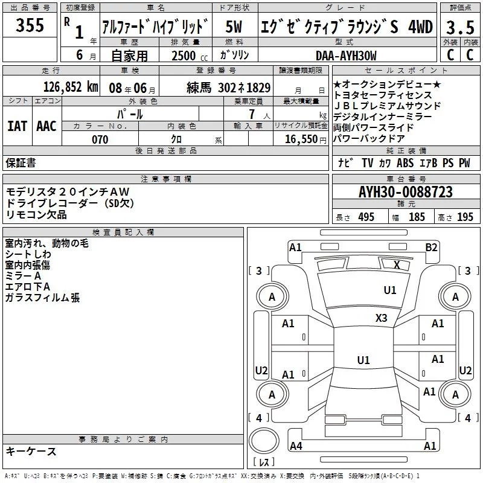Click interior color value クロ

click(176, 139)
